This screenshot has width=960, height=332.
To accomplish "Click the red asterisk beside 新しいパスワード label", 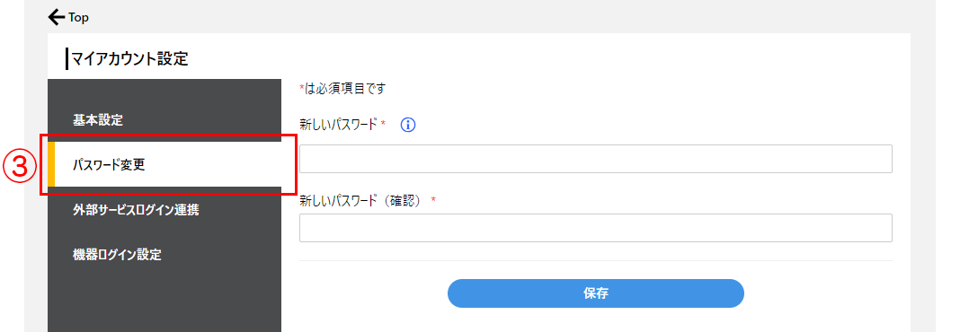I will tap(383, 124).
